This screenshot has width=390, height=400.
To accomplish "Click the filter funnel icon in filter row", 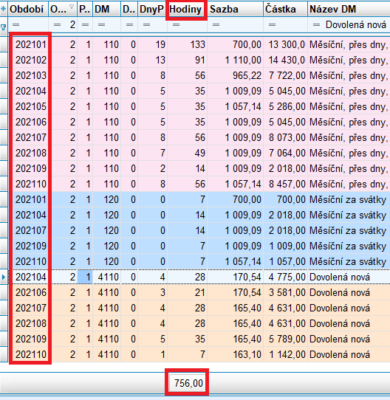I will (3, 27).
